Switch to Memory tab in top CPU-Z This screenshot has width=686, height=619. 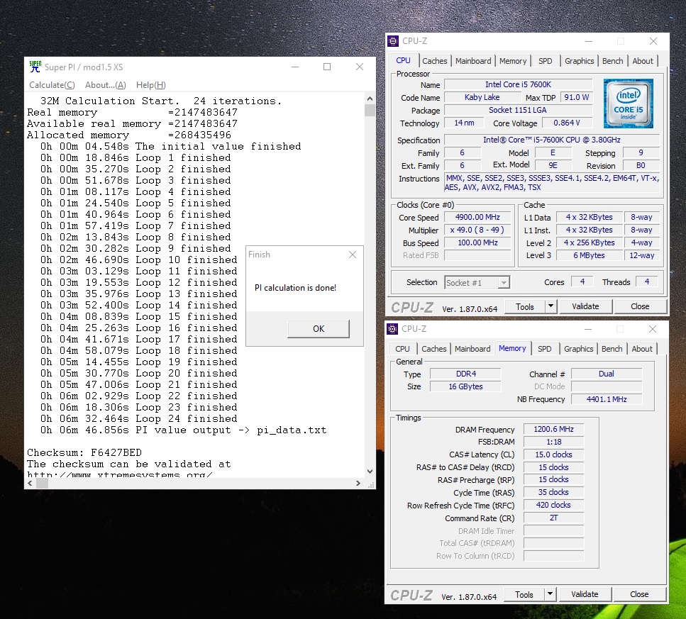(x=513, y=61)
